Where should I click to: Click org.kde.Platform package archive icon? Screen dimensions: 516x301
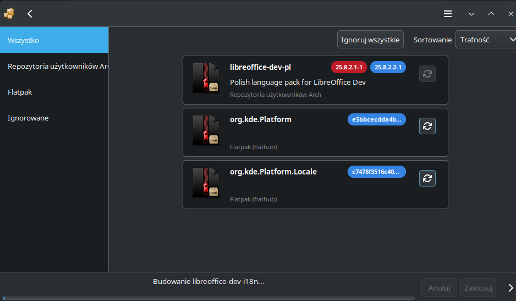tap(206, 130)
